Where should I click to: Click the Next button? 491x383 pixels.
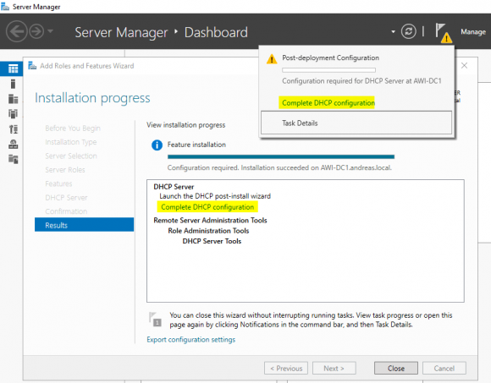[334, 369]
